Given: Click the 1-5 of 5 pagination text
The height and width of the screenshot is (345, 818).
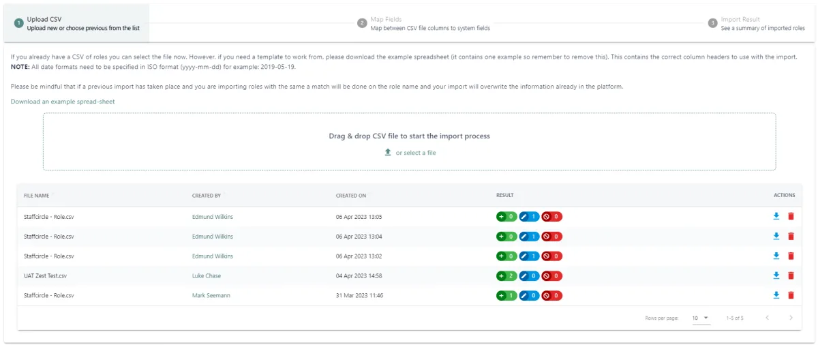Looking at the screenshot, I should [x=735, y=318].
